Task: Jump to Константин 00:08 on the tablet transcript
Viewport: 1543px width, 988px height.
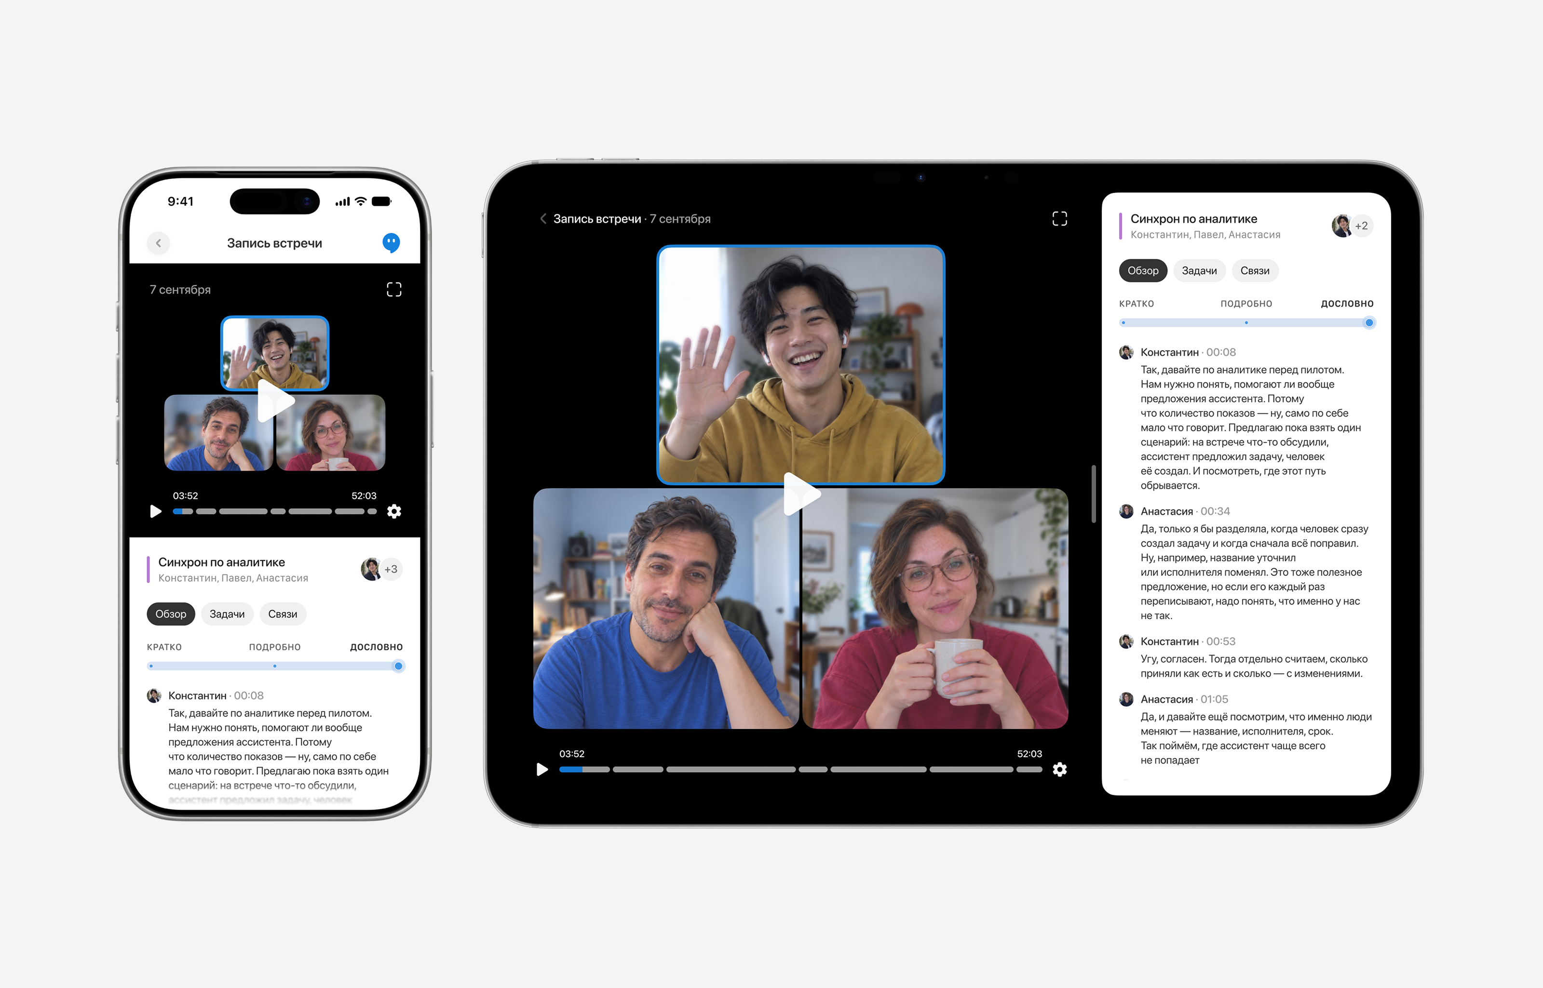Action: coord(1188,352)
